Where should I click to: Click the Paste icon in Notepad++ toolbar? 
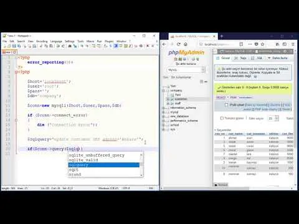(x=51, y=46)
